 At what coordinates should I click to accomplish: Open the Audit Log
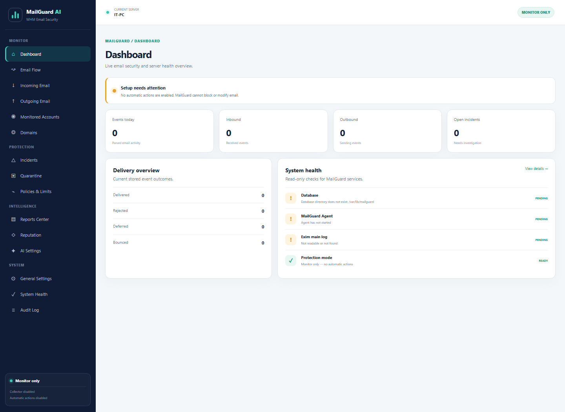click(x=48, y=310)
